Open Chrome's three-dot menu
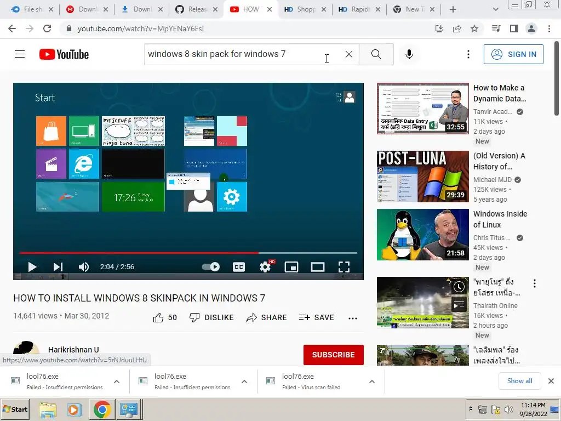 click(x=549, y=29)
